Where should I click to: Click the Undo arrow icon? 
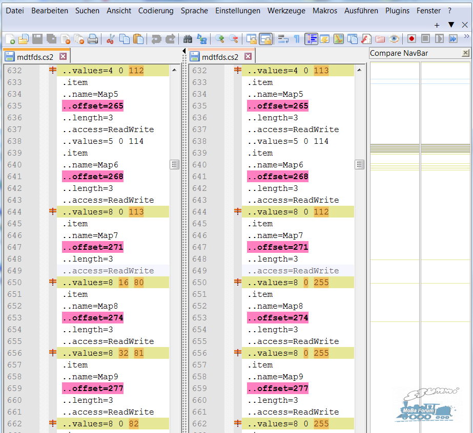(156, 39)
